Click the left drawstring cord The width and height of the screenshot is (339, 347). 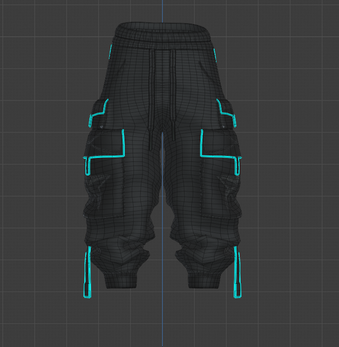click(x=151, y=100)
